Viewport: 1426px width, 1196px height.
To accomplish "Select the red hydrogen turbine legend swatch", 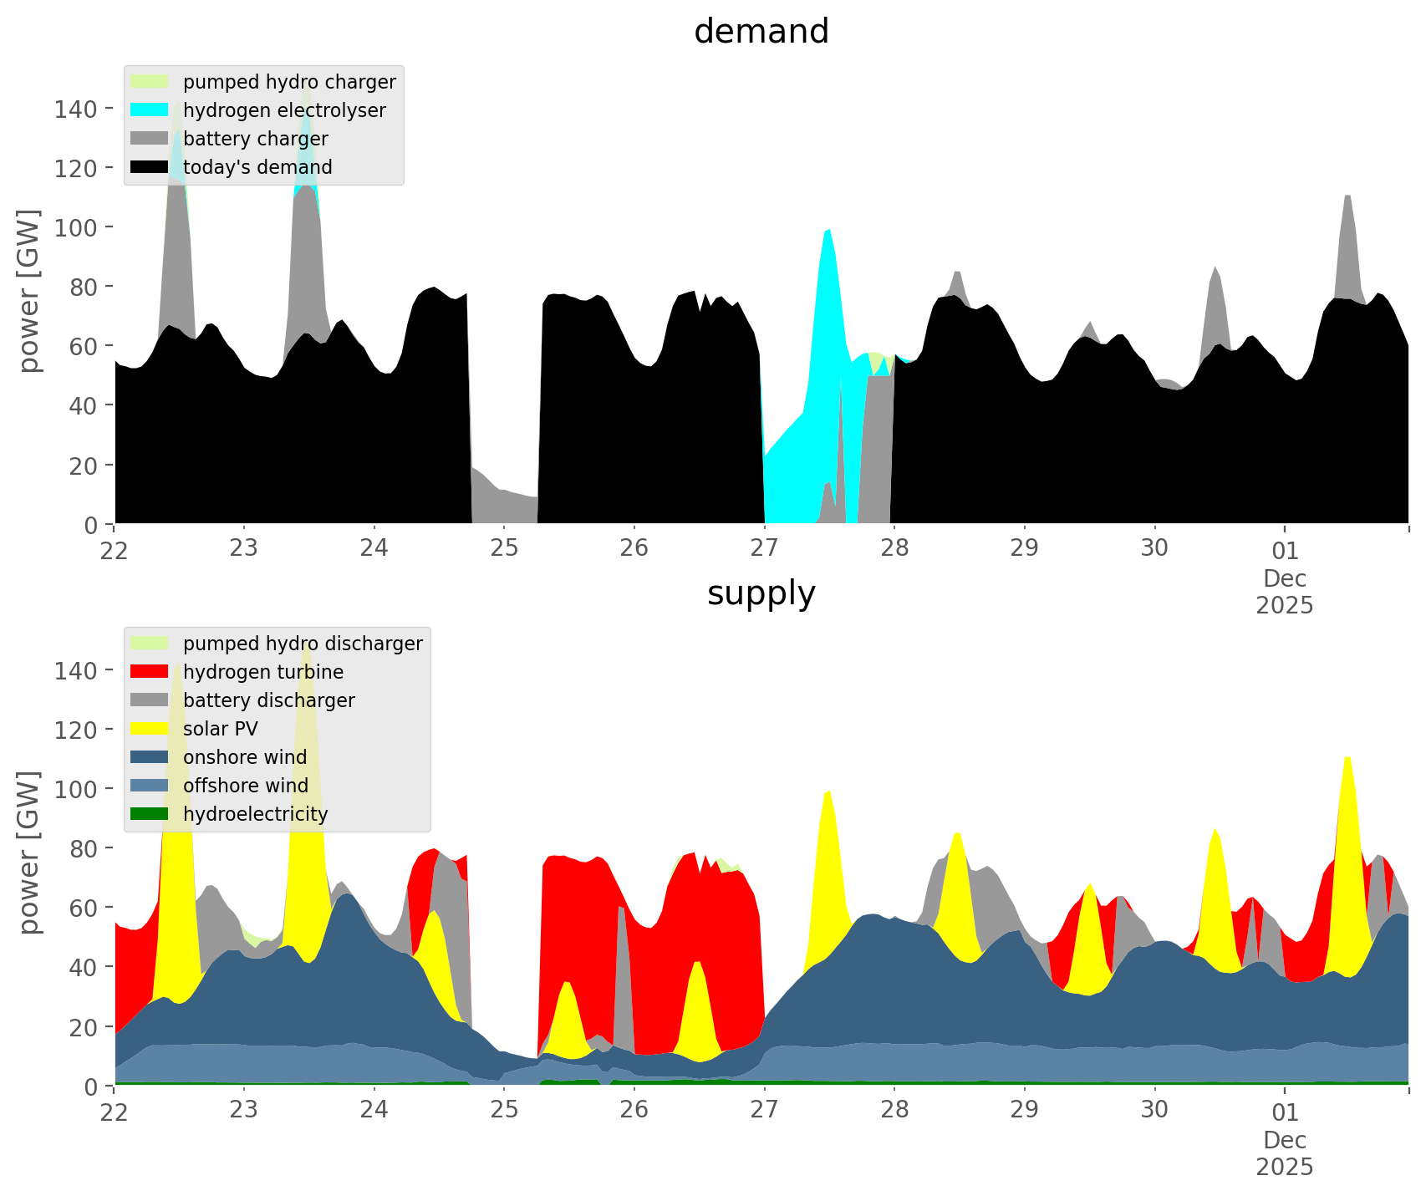I will pyautogui.click(x=150, y=672).
